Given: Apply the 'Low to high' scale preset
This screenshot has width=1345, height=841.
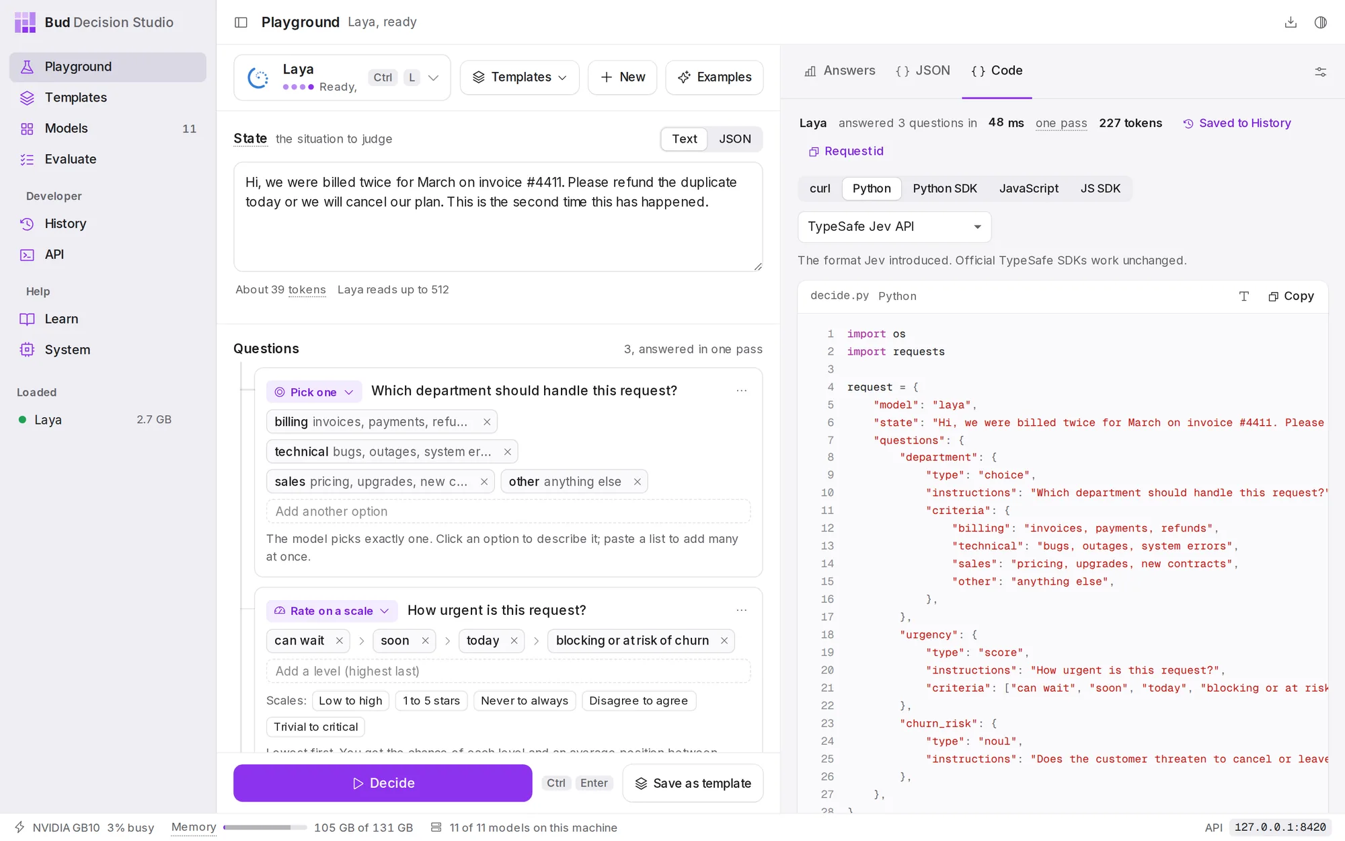Looking at the screenshot, I should [x=350, y=702].
